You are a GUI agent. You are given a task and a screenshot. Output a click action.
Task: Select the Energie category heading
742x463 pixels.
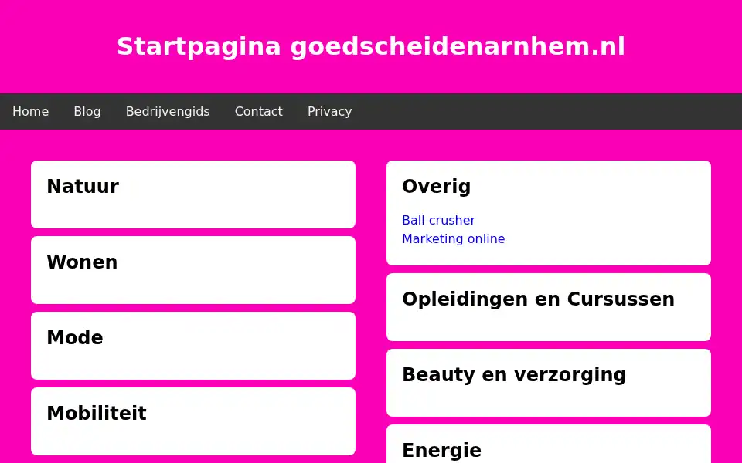coord(441,450)
